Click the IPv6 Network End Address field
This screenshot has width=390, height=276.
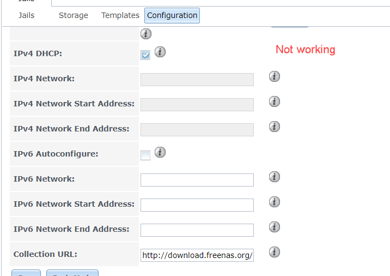[x=197, y=230]
